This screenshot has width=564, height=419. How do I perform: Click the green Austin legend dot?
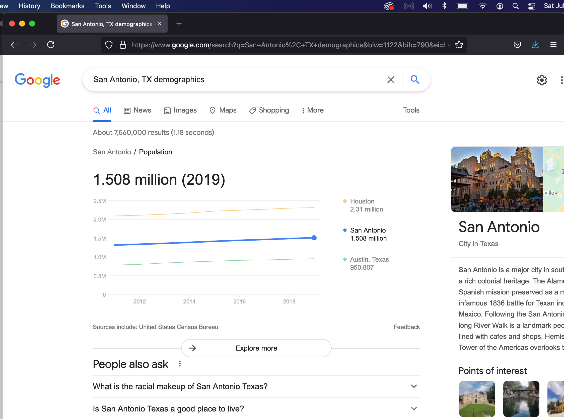[x=345, y=259]
